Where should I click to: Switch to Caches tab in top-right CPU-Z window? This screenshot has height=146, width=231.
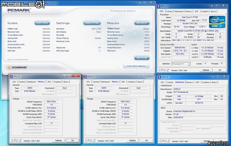[x=169, y=11]
